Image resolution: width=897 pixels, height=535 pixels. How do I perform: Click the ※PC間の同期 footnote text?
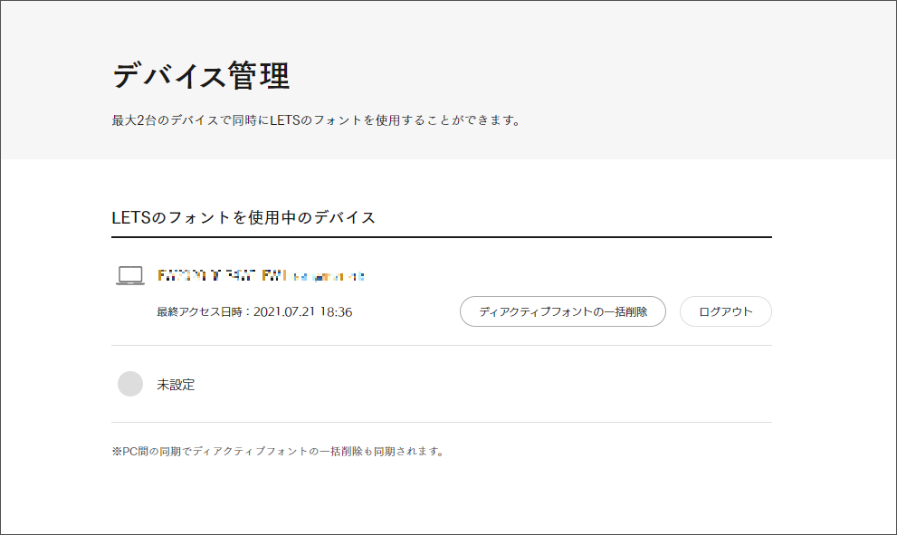pyautogui.click(x=277, y=451)
